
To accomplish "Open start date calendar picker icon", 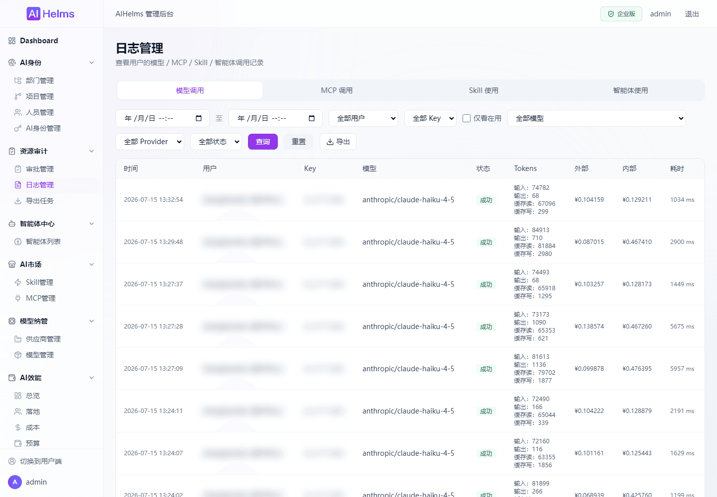I will 199,118.
